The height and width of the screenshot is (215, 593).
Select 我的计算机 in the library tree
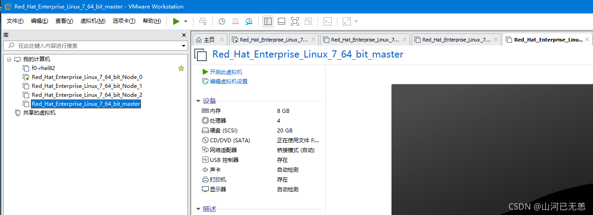coord(37,59)
